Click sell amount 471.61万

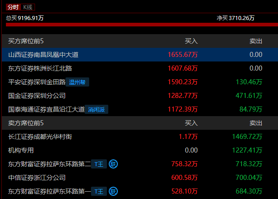(x=249, y=96)
